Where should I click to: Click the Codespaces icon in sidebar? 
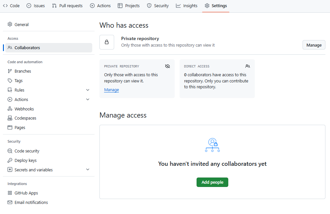click(x=10, y=118)
